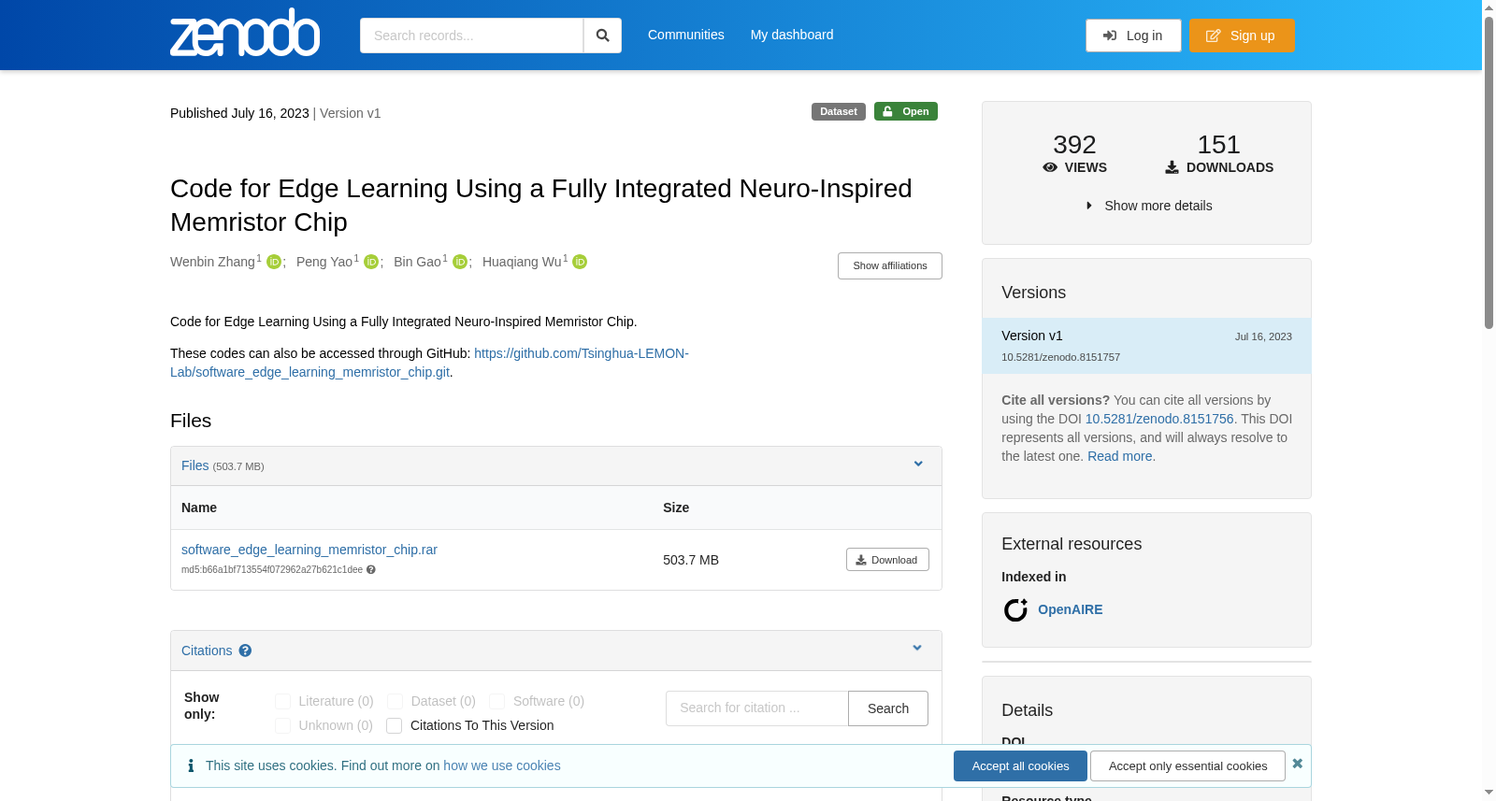This screenshot has height=801, width=1496.
Task: Focus the Search records input field
Action: [x=471, y=36]
